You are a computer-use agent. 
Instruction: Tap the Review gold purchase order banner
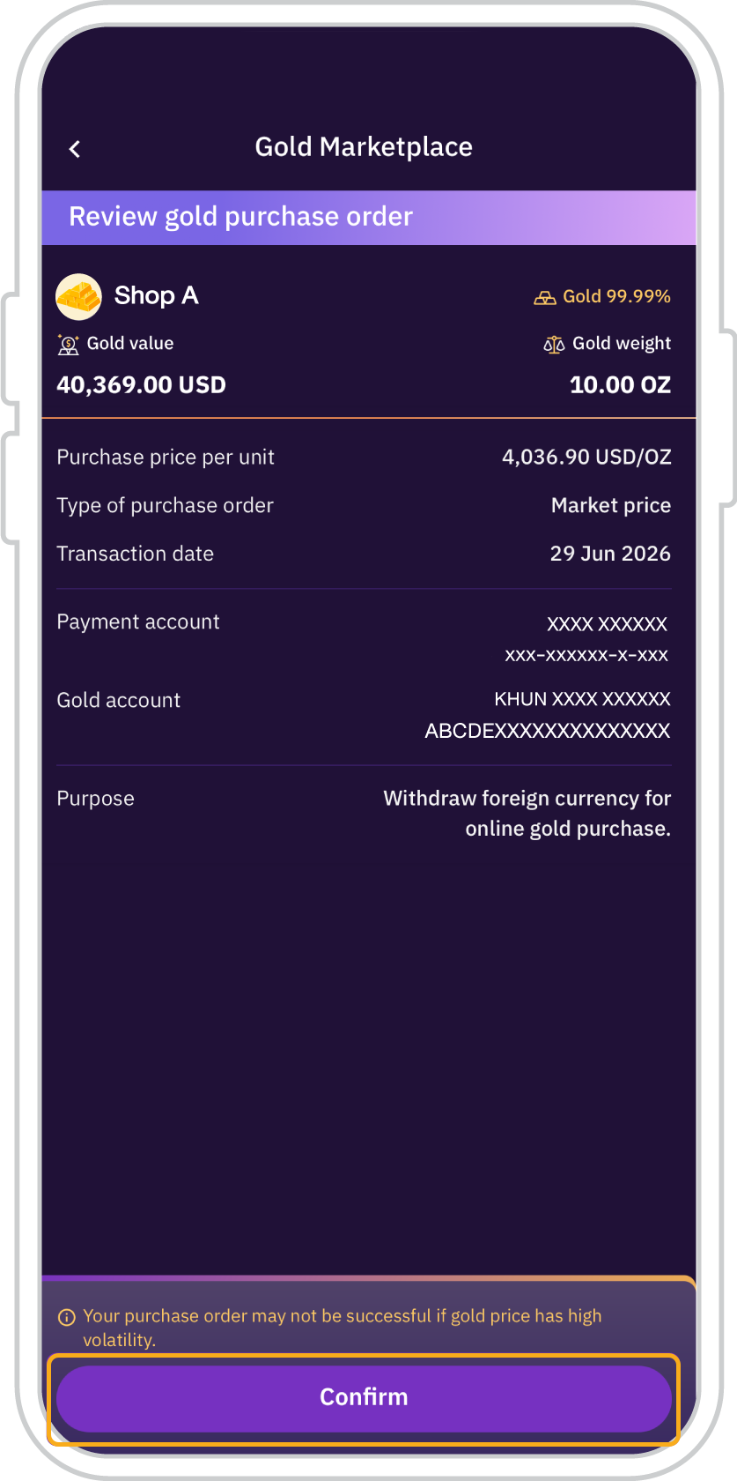[x=369, y=217]
